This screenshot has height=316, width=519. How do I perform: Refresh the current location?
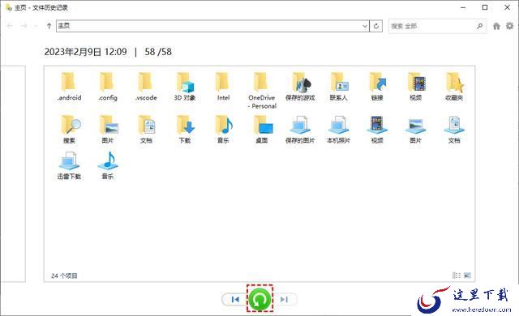[376, 26]
